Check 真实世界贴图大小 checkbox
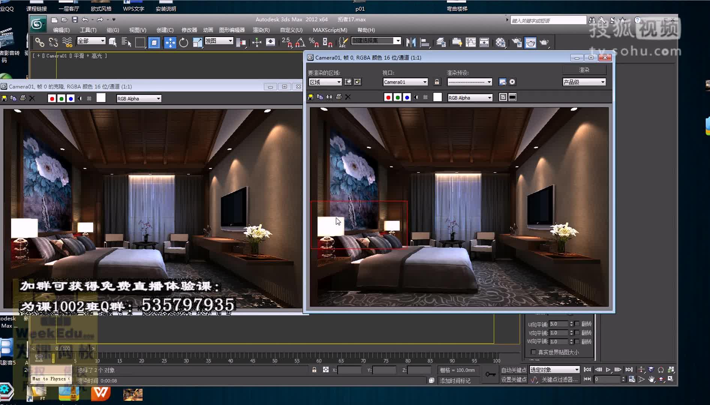 point(533,352)
